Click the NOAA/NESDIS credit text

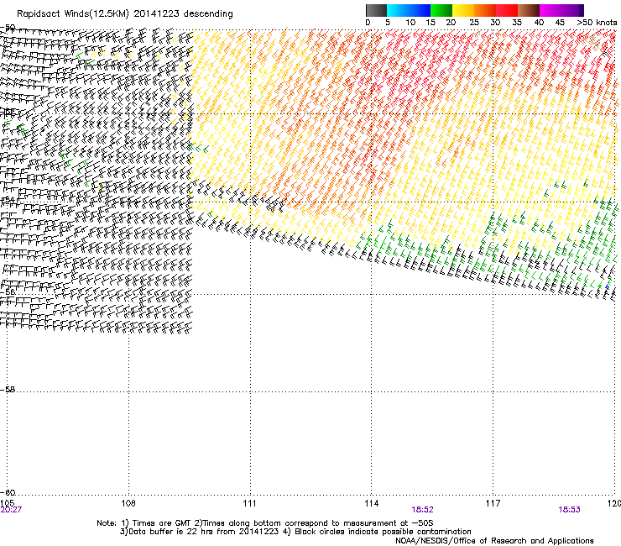494,540
